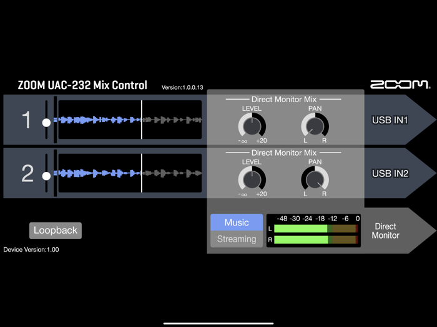Click the channel 2 PAN knob
The height and width of the screenshot is (327, 437).
coord(315,179)
